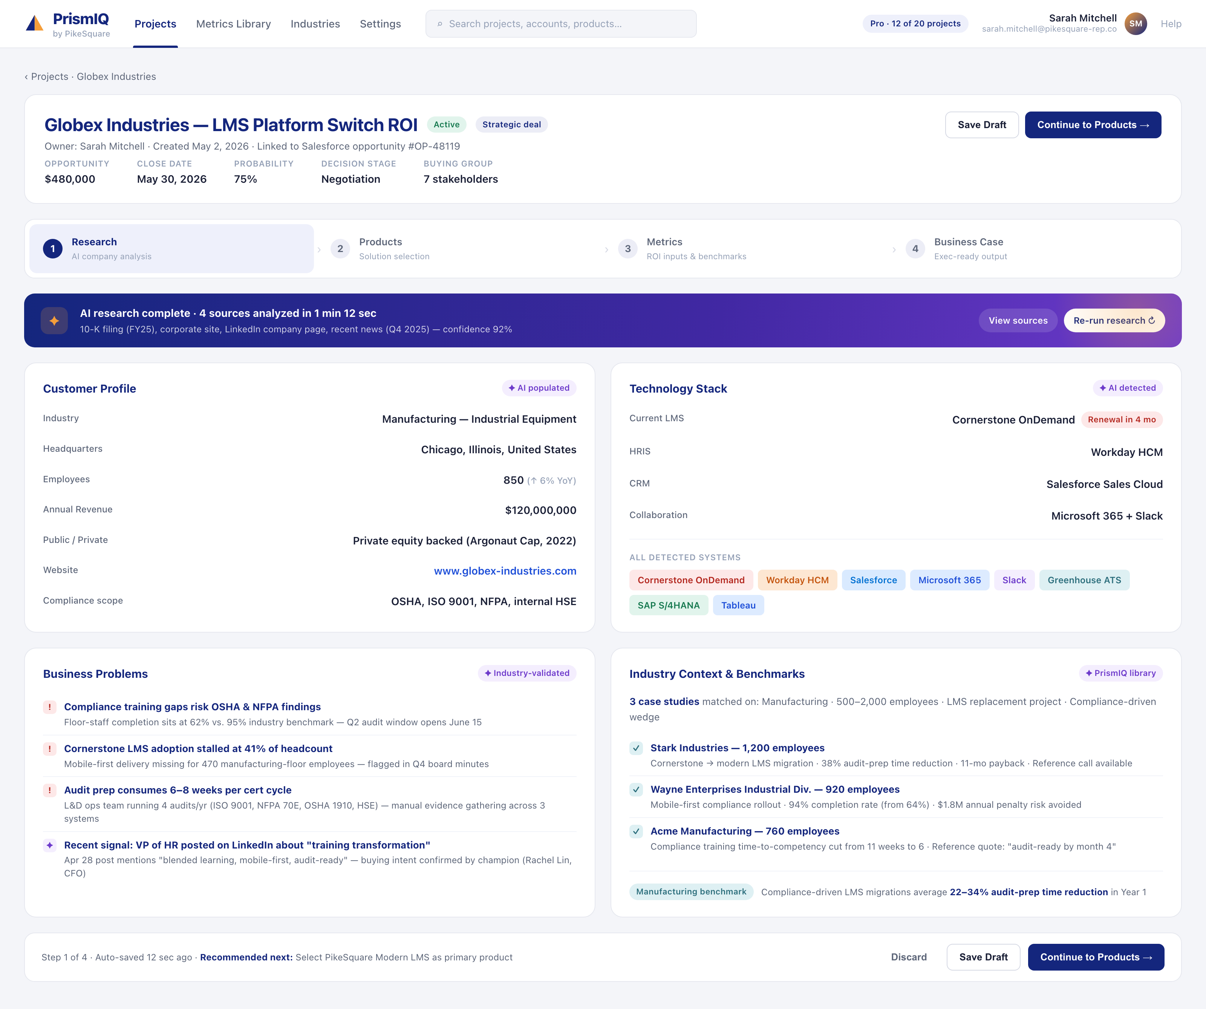
Task: Click the Greenhouse ATS system chip
Action: click(1084, 580)
